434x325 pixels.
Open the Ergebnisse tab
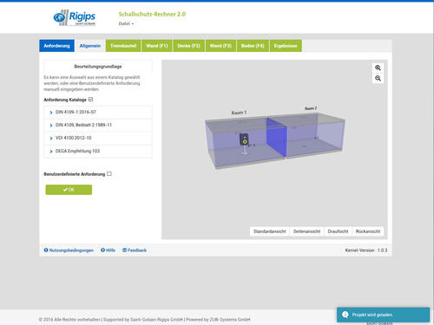286,46
